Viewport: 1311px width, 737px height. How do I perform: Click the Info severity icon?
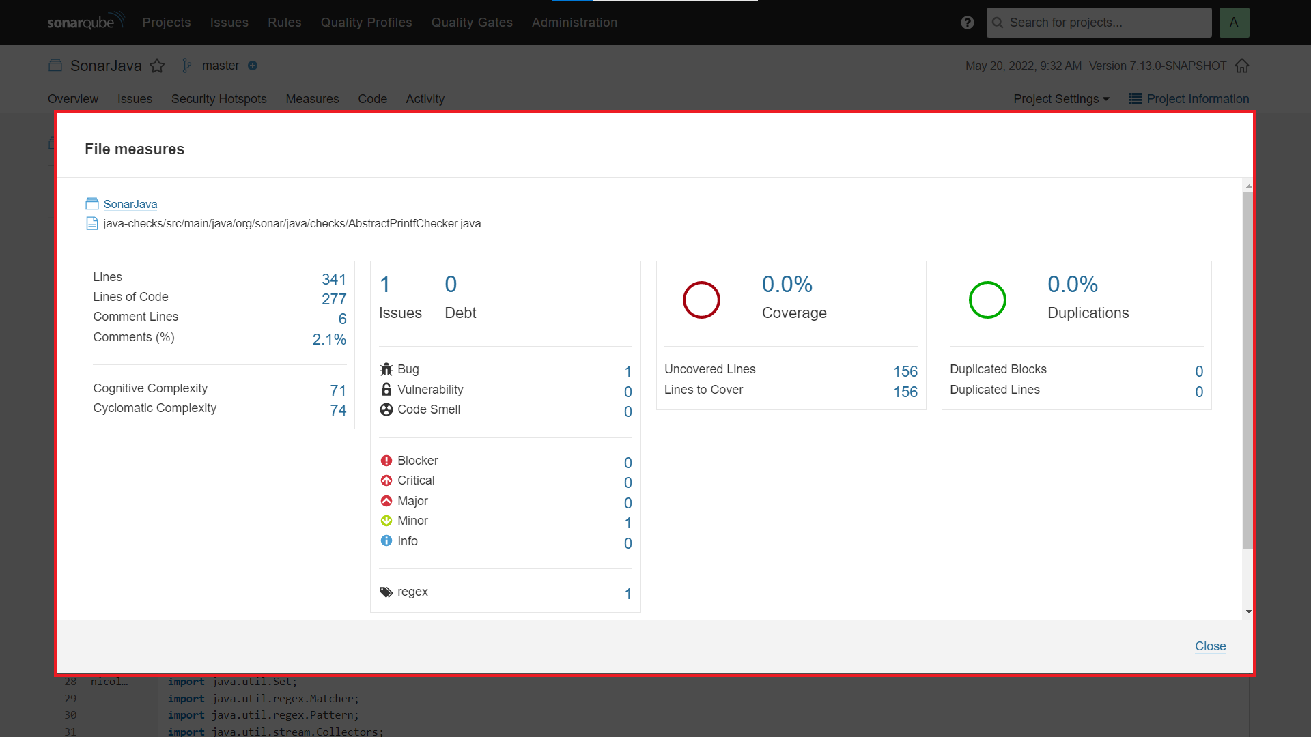click(386, 541)
